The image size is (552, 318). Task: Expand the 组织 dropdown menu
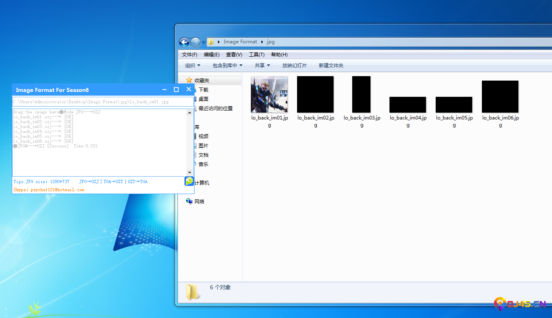(193, 65)
